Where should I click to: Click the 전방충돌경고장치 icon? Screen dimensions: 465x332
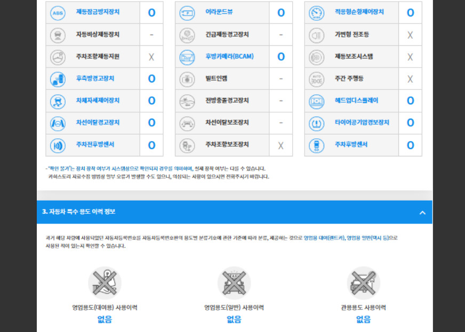click(x=187, y=101)
